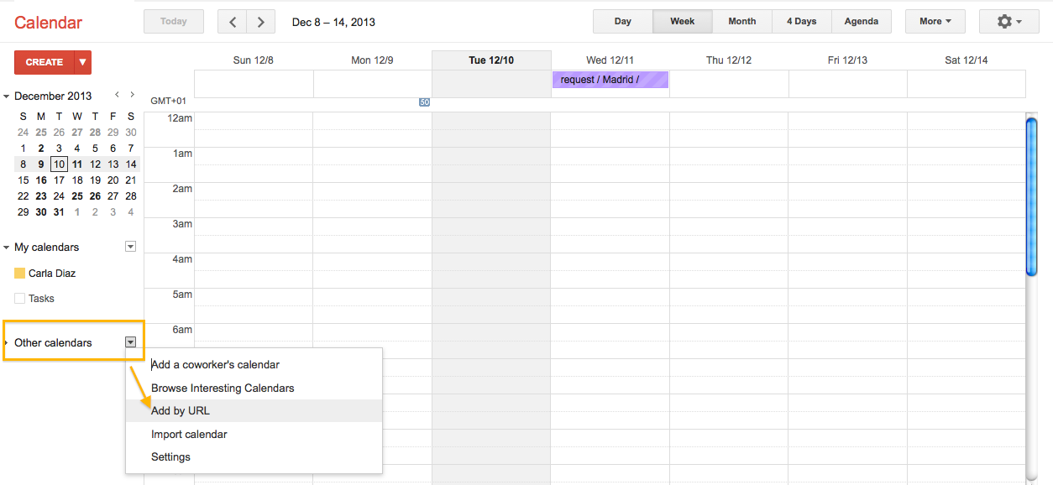Open the settings gear menu
Image resolution: width=1053 pixels, height=485 pixels.
(1008, 22)
